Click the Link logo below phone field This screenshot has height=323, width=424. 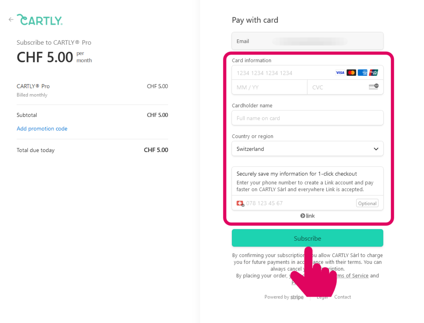(x=308, y=216)
